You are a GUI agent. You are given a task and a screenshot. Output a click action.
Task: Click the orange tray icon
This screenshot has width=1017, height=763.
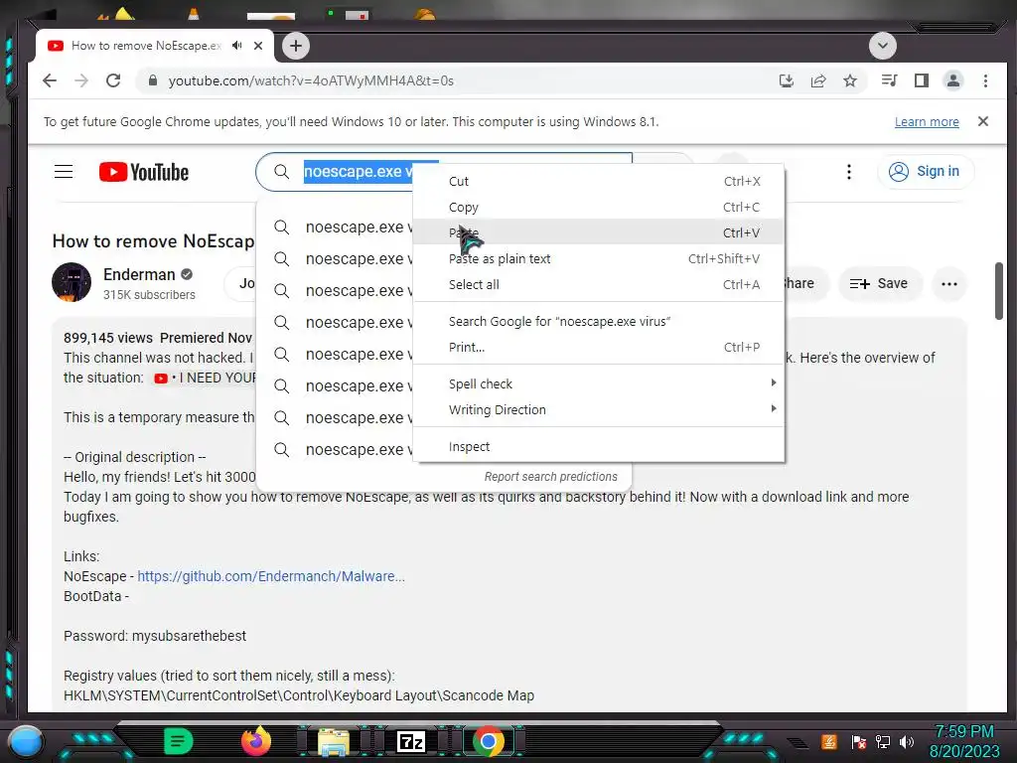coord(829,741)
